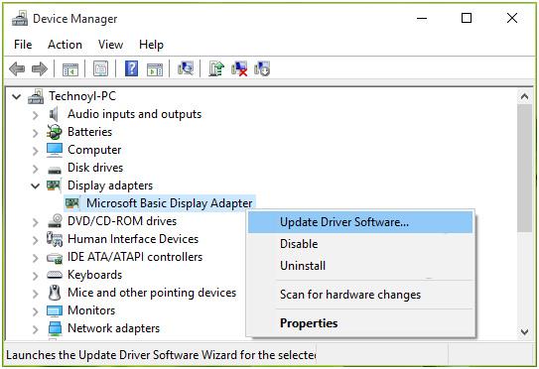This screenshot has height=369, width=539.
Task: Click the Monitors category icon
Action: (55, 310)
